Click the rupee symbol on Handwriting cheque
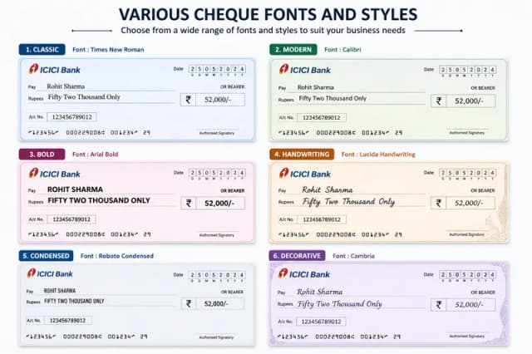The height and width of the screenshot is (354, 532). (439, 203)
